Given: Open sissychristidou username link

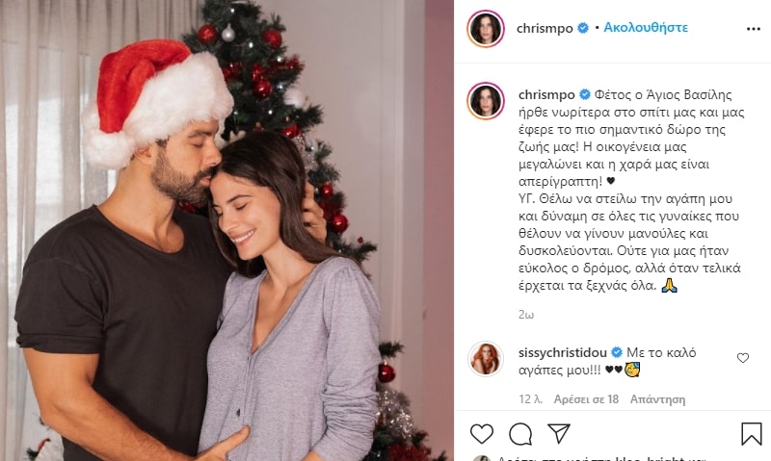Looking at the screenshot, I should coord(563,352).
